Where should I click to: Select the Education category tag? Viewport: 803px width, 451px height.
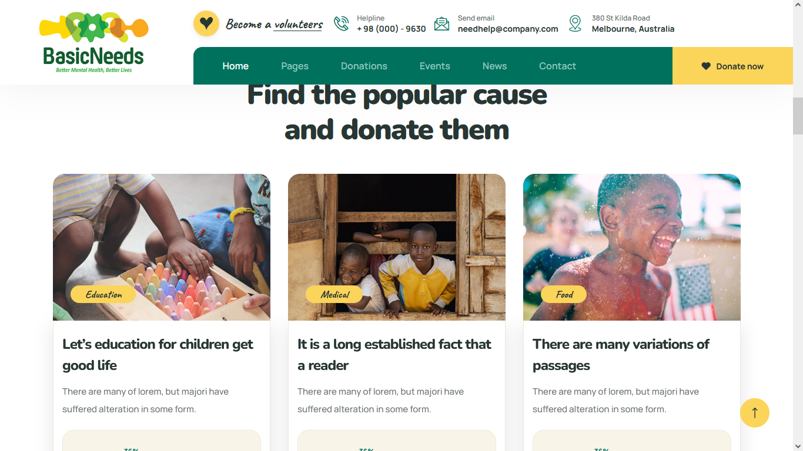click(x=103, y=294)
